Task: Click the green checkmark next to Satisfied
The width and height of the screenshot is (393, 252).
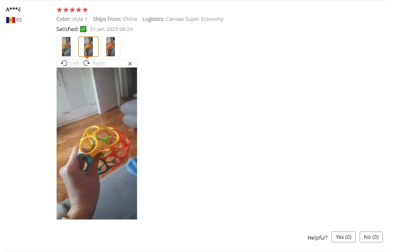Action: (x=83, y=29)
